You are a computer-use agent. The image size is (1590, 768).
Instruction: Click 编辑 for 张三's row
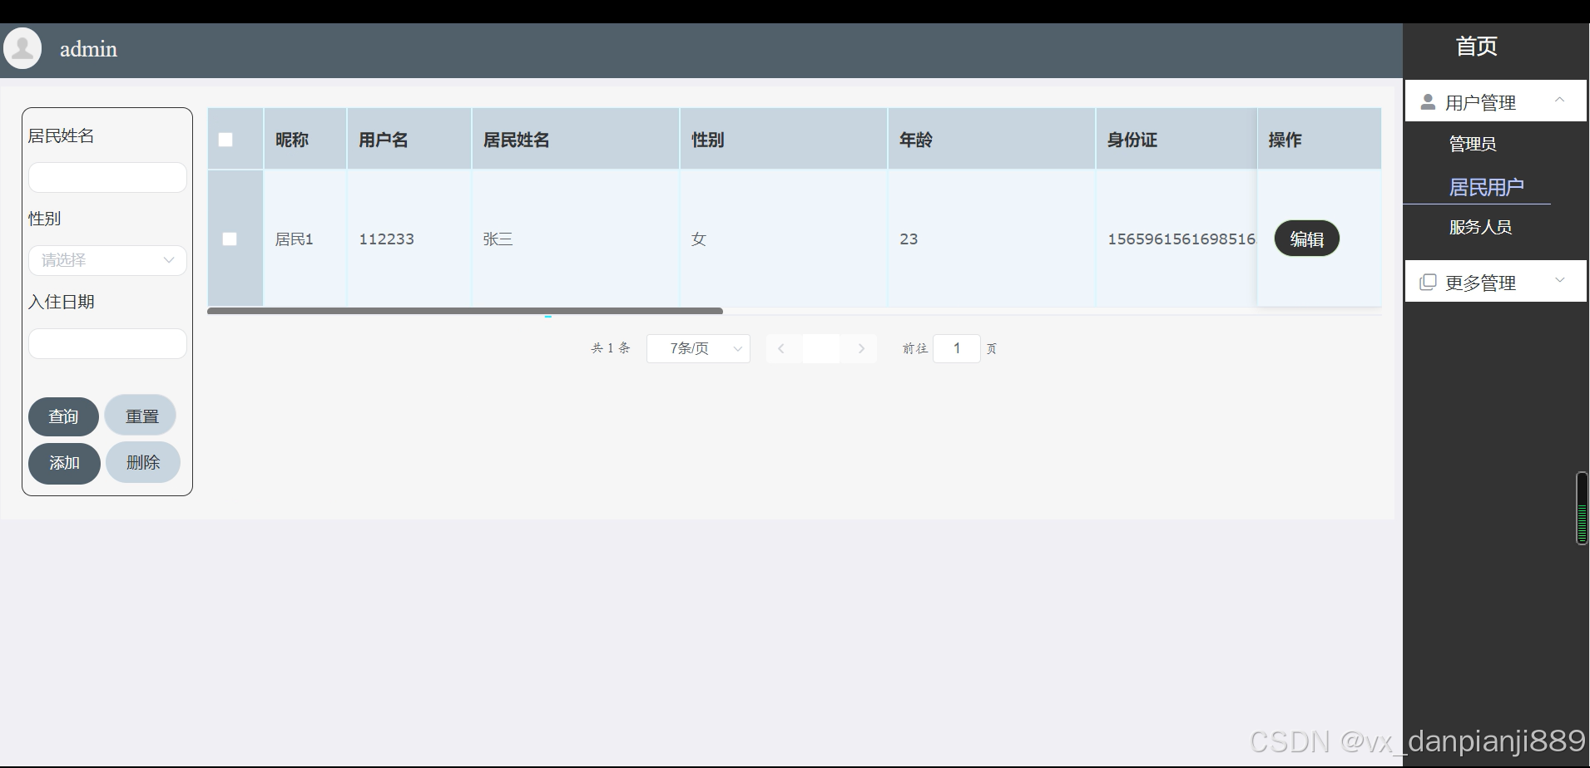(x=1306, y=239)
